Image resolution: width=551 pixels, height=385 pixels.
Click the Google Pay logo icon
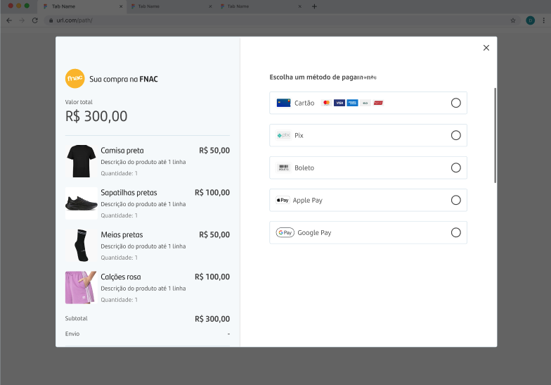285,232
